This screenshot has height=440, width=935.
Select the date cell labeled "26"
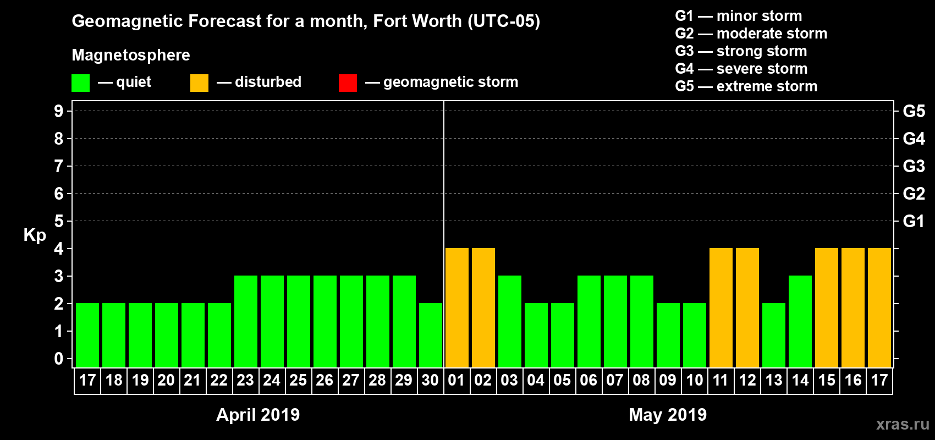tap(325, 381)
